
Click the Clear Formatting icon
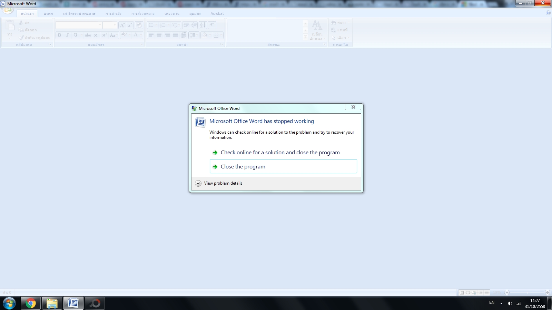point(139,25)
